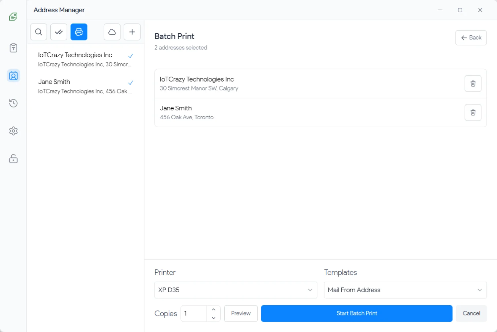Viewport: 497px width, 332px height.
Task: Click the search icon in address toolbar
Action: (x=38, y=32)
